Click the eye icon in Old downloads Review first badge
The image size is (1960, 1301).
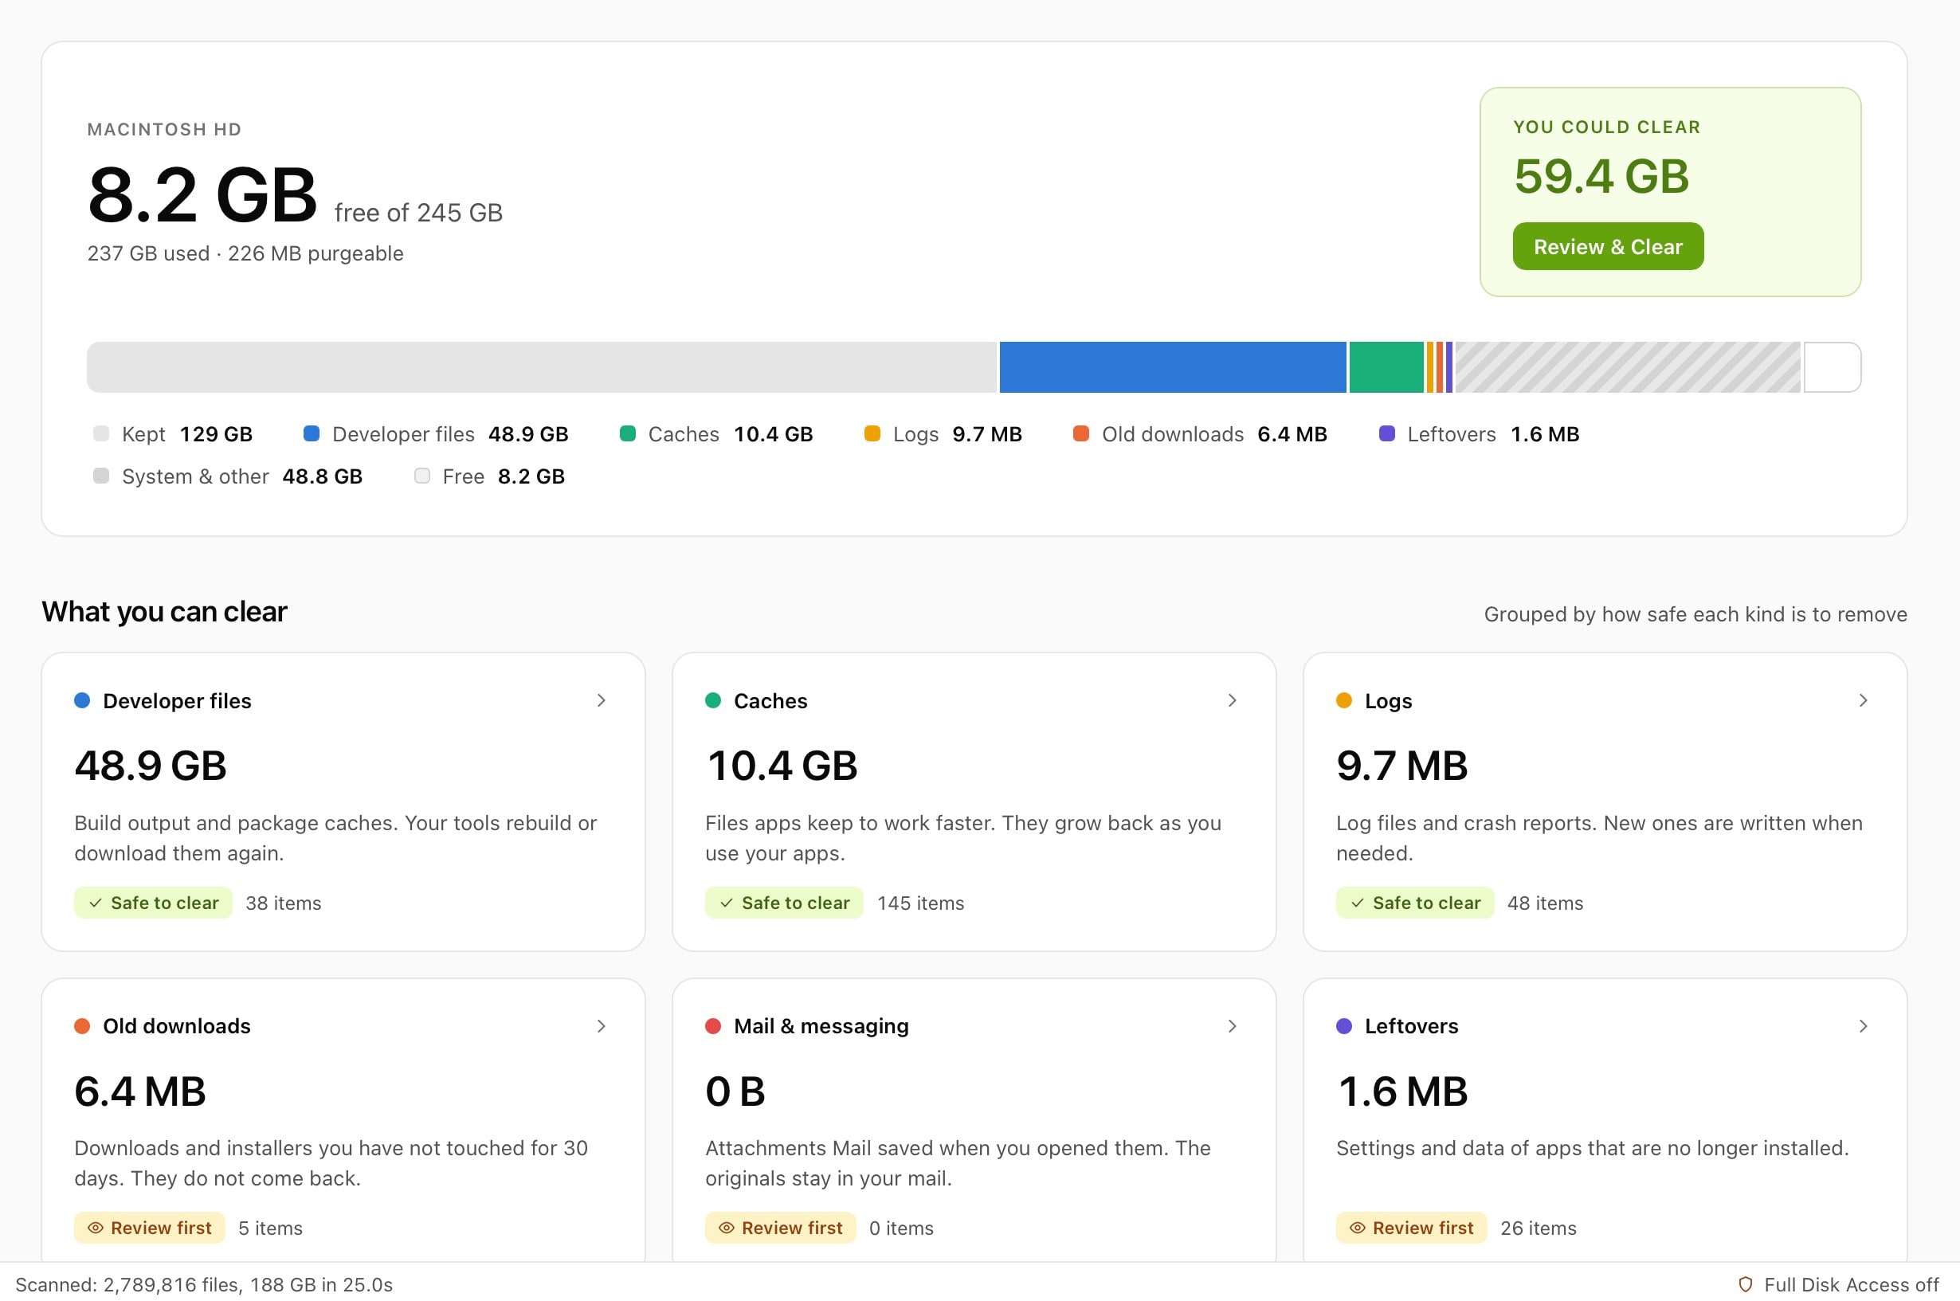(x=96, y=1228)
